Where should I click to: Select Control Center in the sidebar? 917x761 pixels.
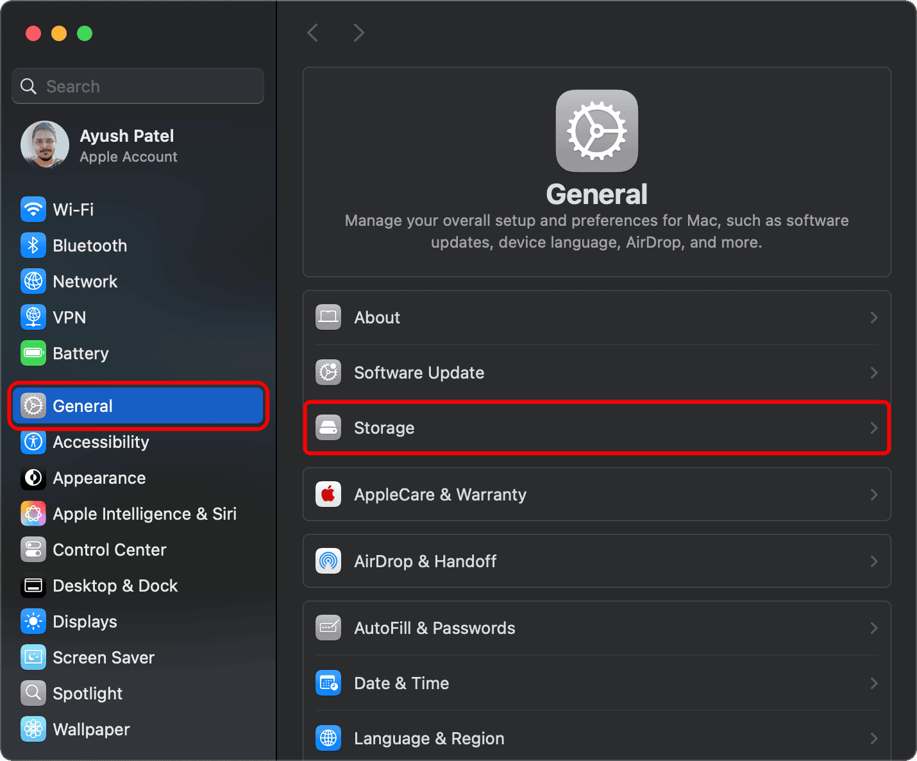[x=109, y=550]
